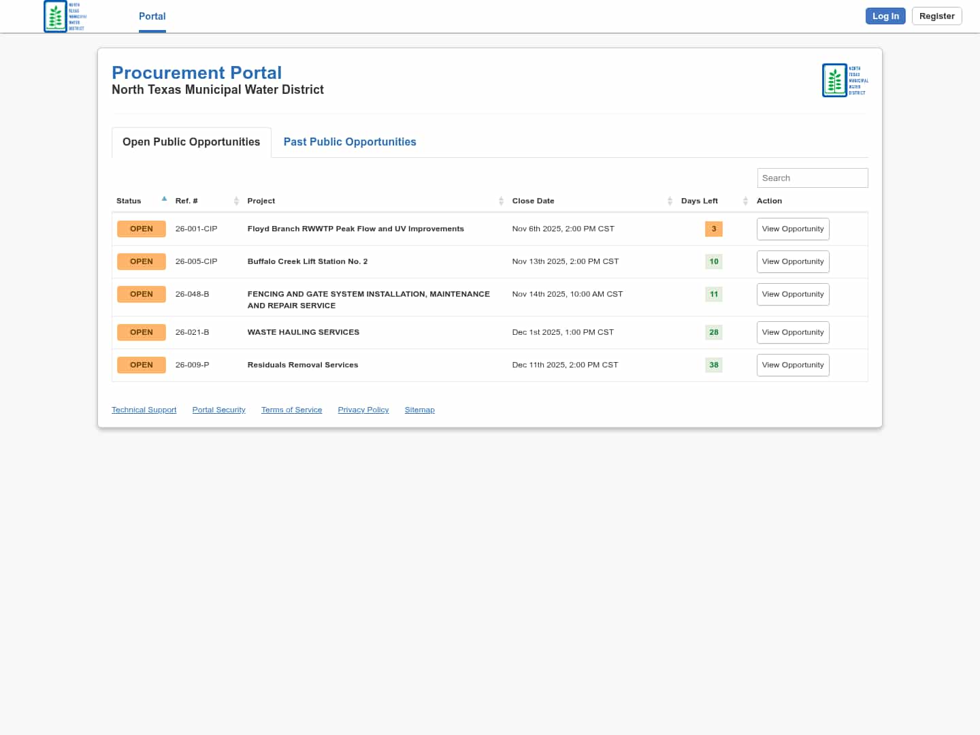The width and height of the screenshot is (980, 735).
Task: Click OPEN status badge for Residuals Removal
Action: click(x=142, y=365)
